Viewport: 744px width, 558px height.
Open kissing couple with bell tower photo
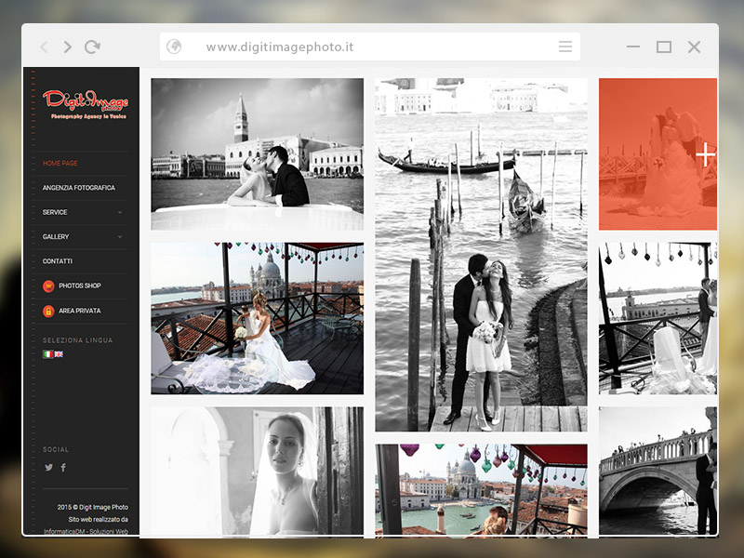pos(258,154)
